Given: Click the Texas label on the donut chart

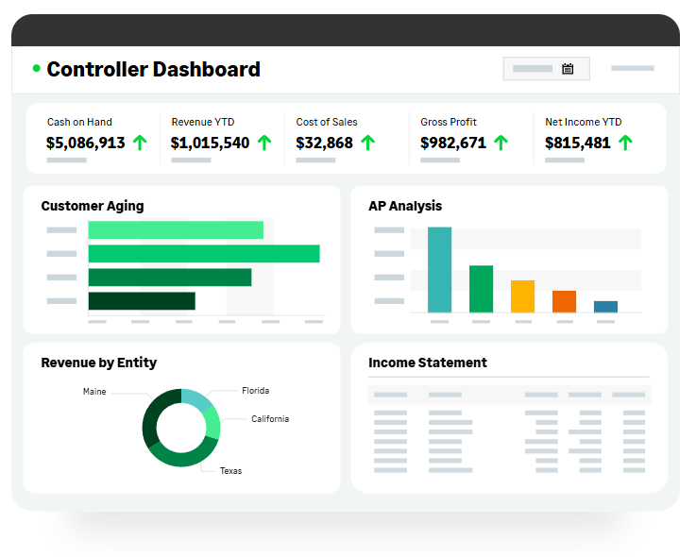Looking at the screenshot, I should (x=230, y=471).
